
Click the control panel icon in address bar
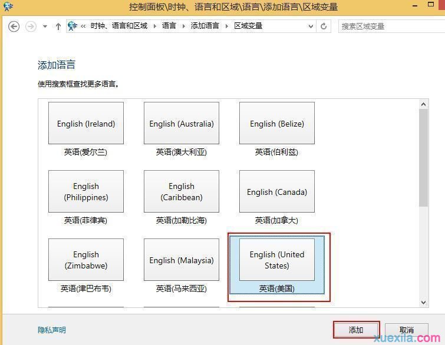72,26
